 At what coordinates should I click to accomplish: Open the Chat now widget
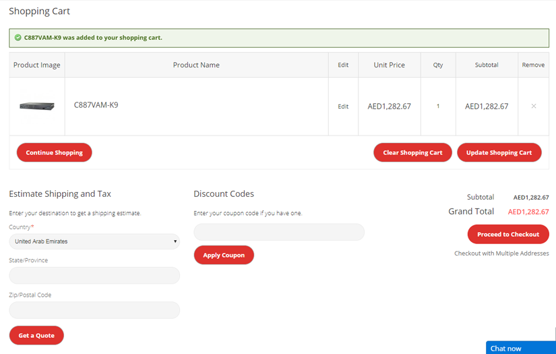tap(520, 348)
